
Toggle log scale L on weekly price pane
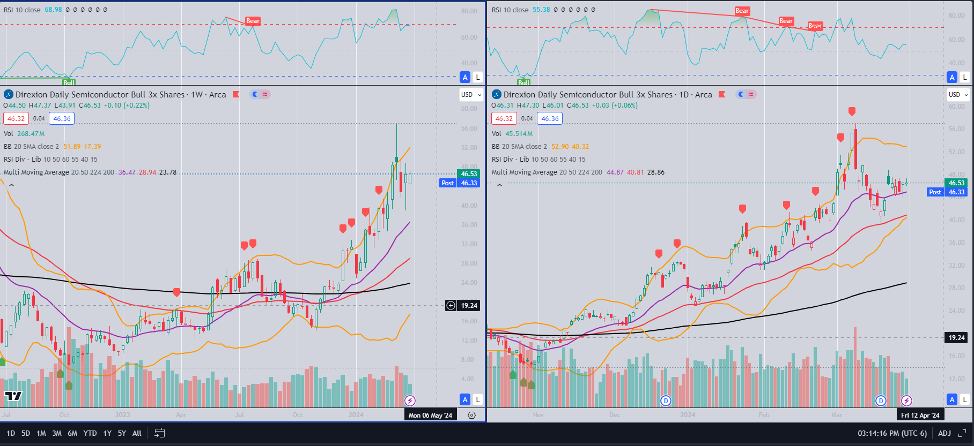(x=478, y=399)
